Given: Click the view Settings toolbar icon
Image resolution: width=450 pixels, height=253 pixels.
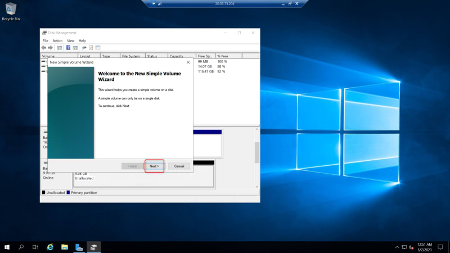Looking at the screenshot, I should coord(98,48).
